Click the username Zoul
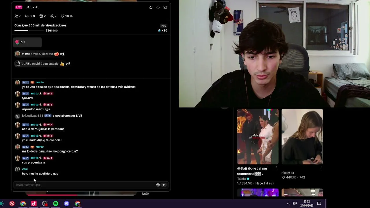This screenshot has width=370, height=208. [25, 169]
